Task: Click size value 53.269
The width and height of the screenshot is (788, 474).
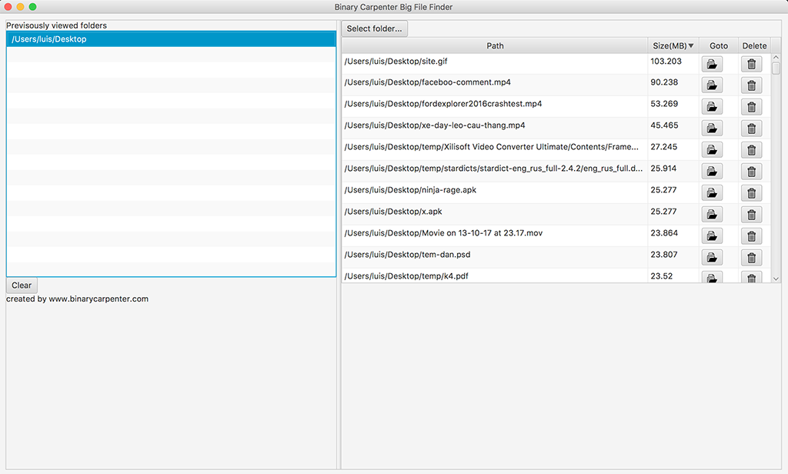Action: tap(664, 104)
